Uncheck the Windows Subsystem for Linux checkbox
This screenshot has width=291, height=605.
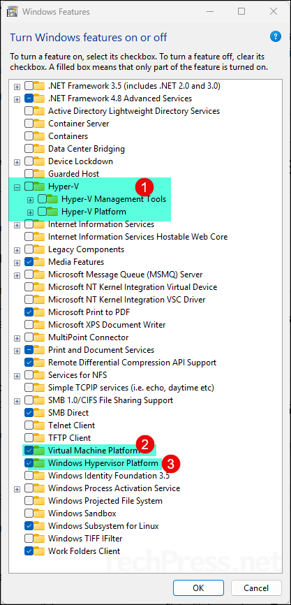tap(29, 526)
